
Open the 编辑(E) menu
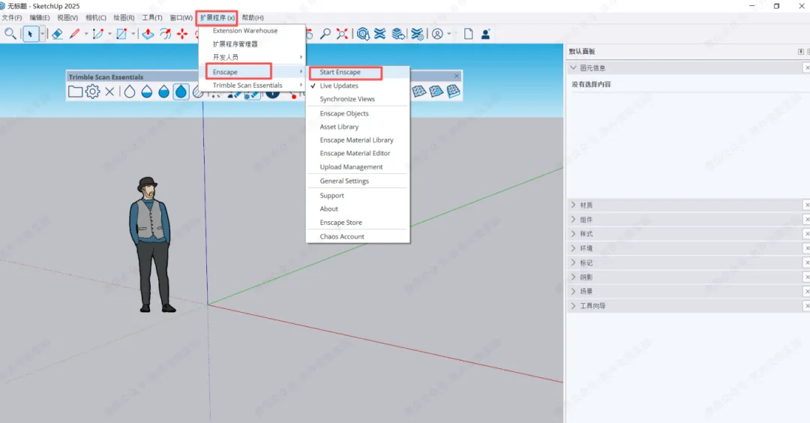pyautogui.click(x=40, y=17)
